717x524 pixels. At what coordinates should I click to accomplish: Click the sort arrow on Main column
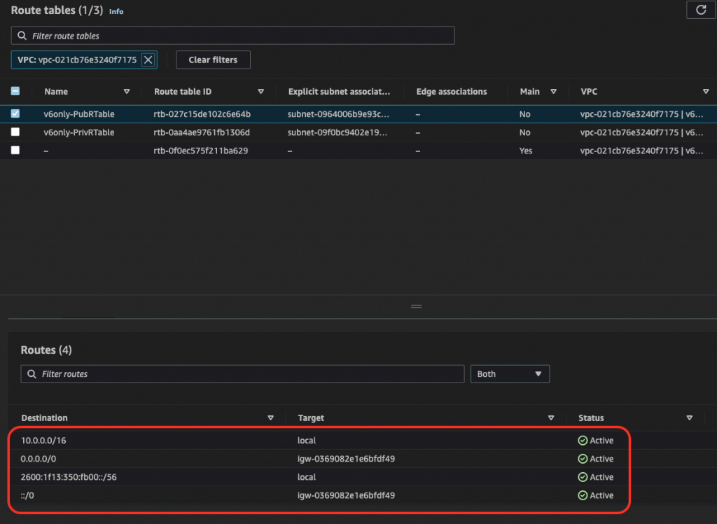pos(553,92)
